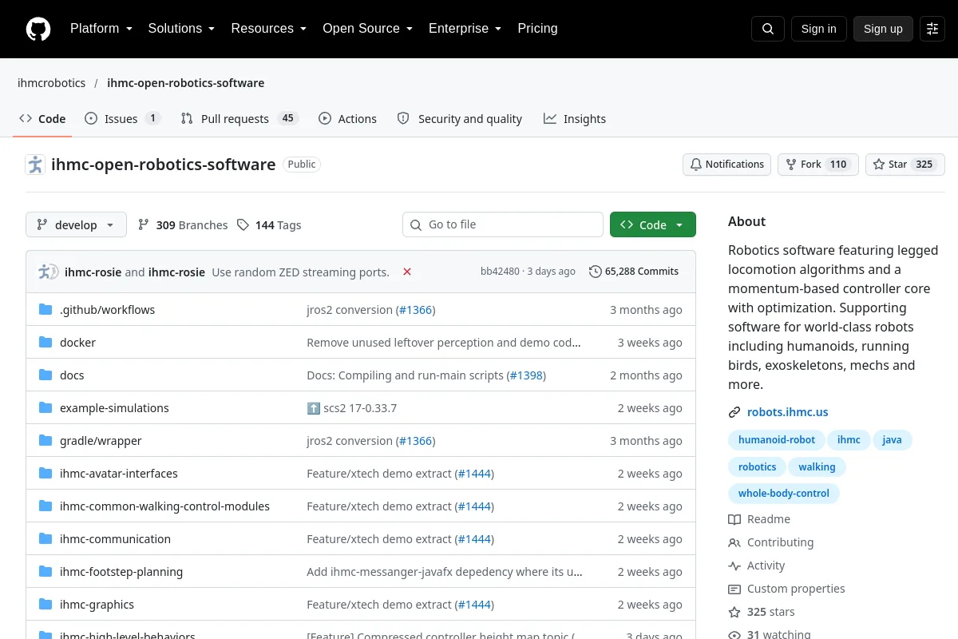Open the green Code dropdown
The image size is (958, 639).
click(653, 225)
